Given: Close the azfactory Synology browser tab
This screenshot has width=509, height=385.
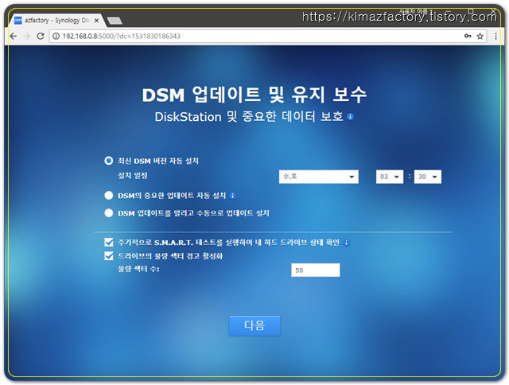Looking at the screenshot, I should coord(96,21).
